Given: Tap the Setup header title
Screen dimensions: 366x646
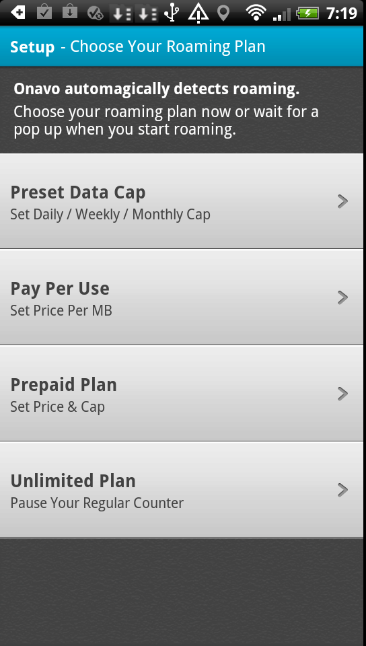Looking at the screenshot, I should pyautogui.click(x=32, y=46).
